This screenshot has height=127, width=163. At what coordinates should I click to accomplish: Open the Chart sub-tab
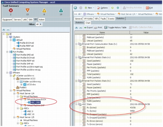click(x=88, y=23)
